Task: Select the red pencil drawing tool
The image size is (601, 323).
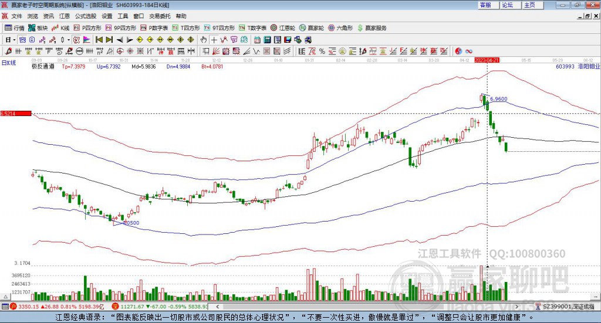Action: pyautogui.click(x=8, y=51)
